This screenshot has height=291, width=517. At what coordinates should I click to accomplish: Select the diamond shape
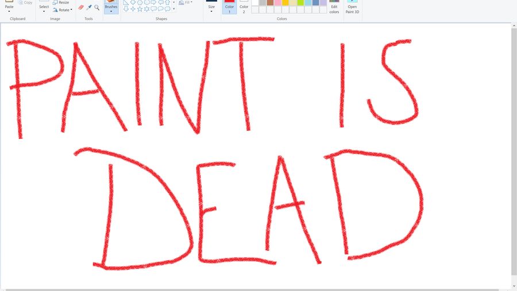(133, 2)
